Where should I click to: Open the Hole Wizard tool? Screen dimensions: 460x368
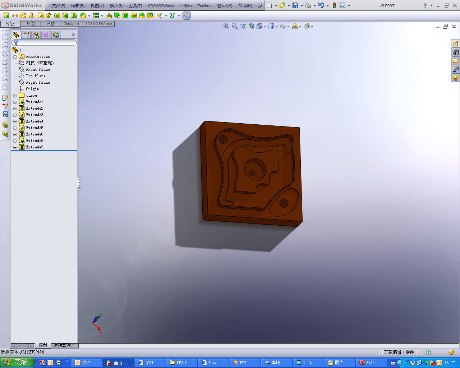point(49,15)
